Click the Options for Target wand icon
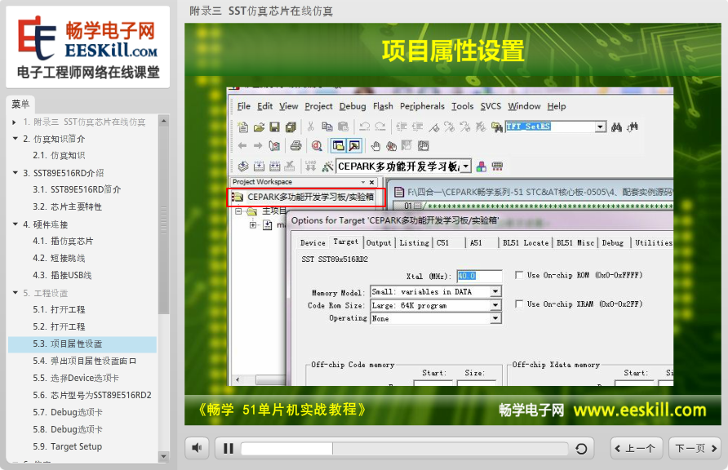Screen dimensions: 728x470 pyautogui.click(x=327, y=166)
